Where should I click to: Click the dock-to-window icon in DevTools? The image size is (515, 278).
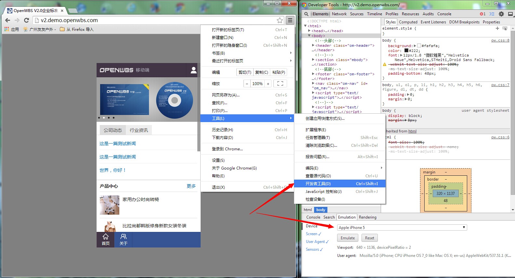pos(510,14)
